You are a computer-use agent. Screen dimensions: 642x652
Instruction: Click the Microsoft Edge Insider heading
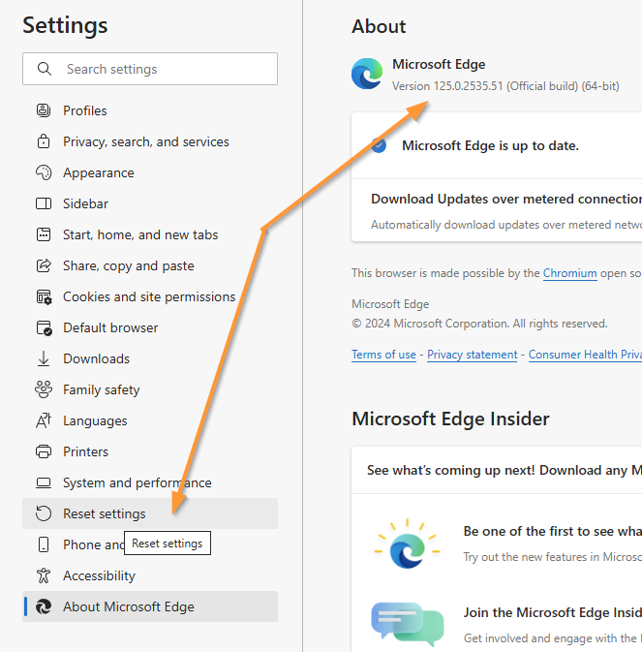pos(450,419)
